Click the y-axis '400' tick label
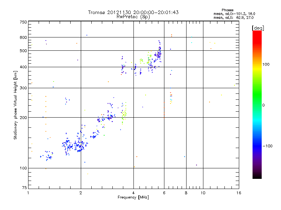Screen dimensions: 281x210 [x=23, y=67]
